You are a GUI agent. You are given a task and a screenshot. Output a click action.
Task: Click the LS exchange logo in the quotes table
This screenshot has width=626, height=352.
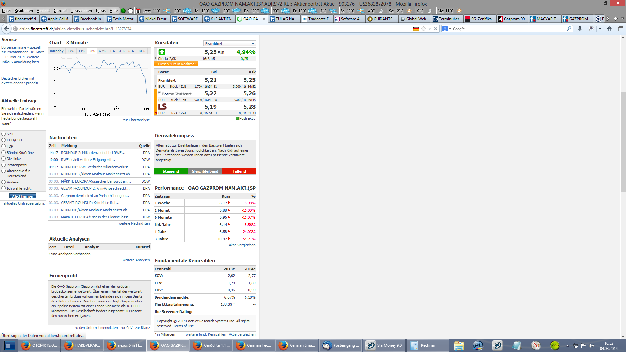[162, 106]
